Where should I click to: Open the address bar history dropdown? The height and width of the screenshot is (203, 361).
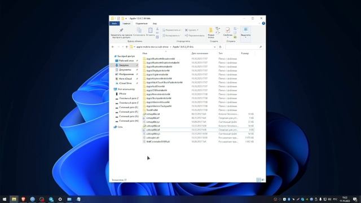214,47
